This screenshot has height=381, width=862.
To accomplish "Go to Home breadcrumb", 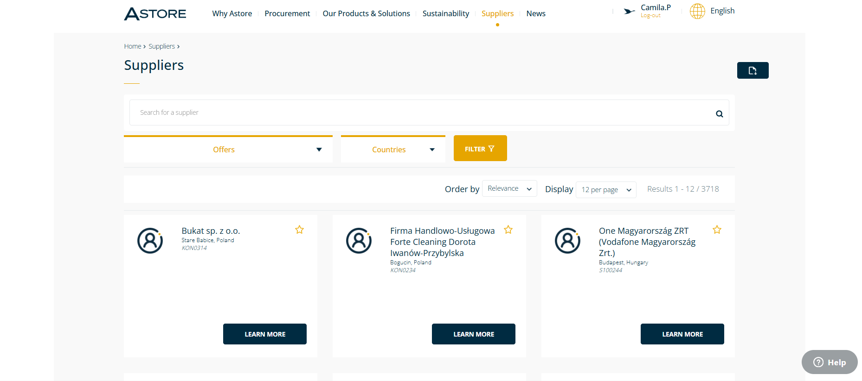I will coord(133,46).
